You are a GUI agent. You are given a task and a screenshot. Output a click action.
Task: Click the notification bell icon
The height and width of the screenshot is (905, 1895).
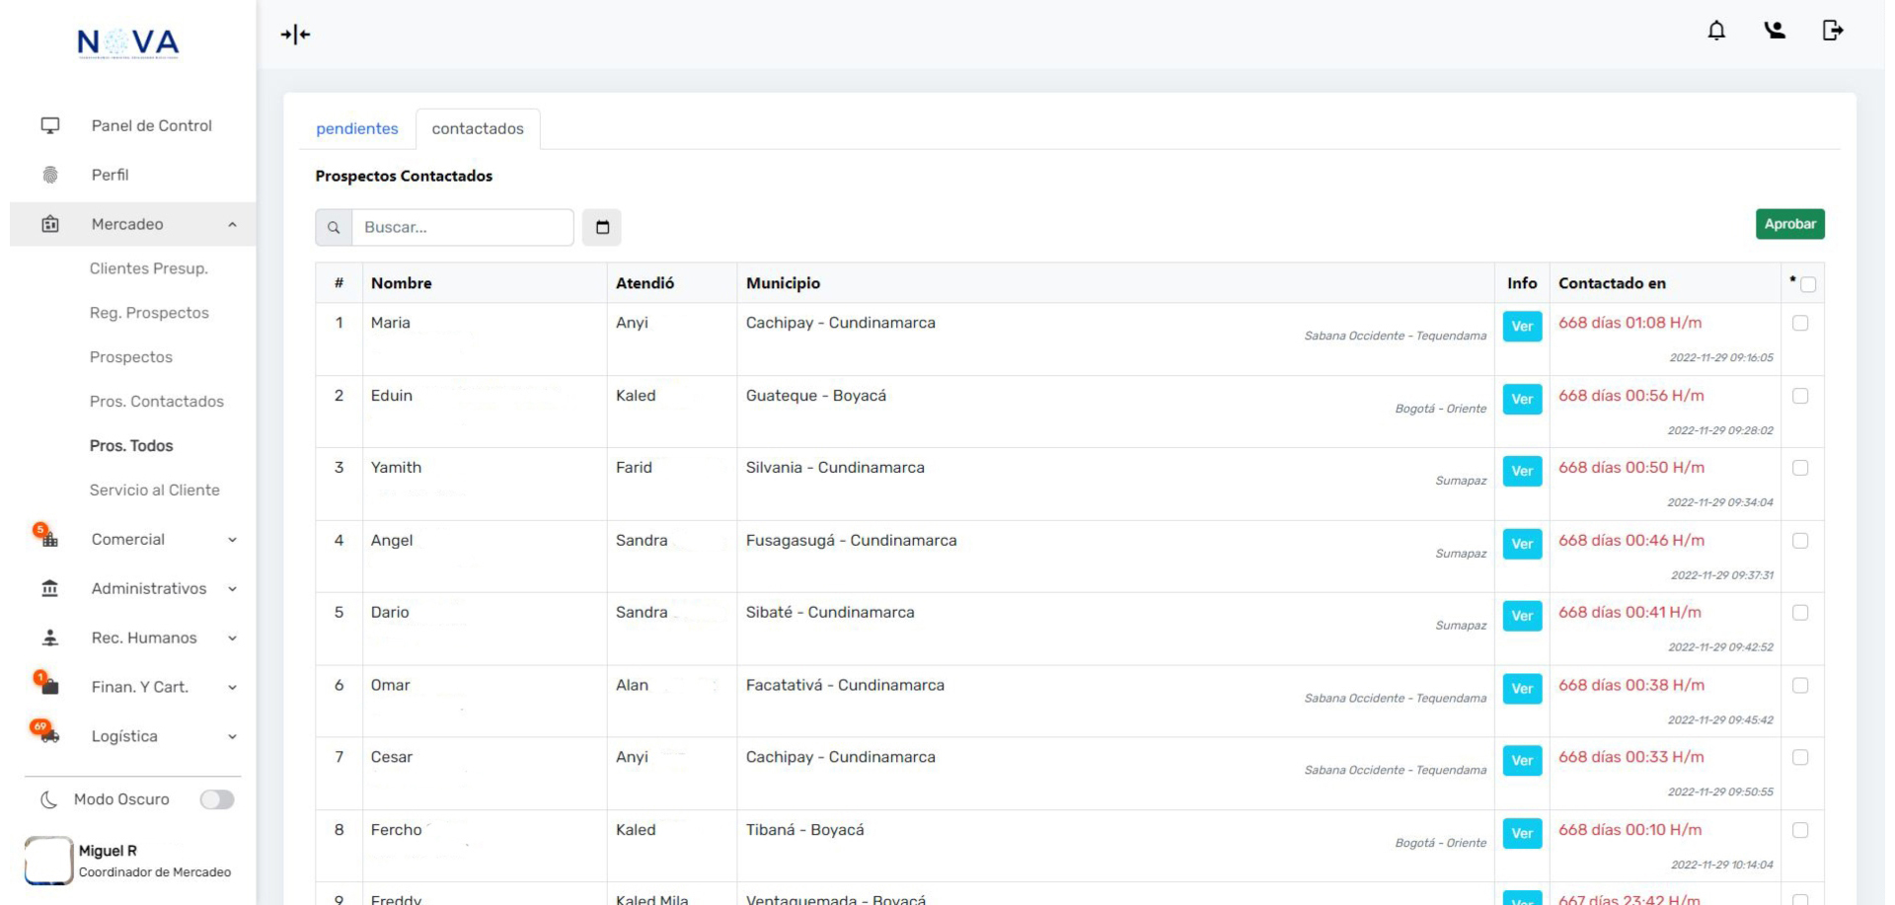pos(1716,31)
